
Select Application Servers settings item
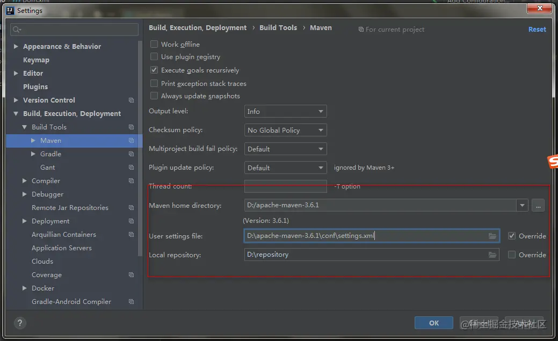click(x=62, y=248)
